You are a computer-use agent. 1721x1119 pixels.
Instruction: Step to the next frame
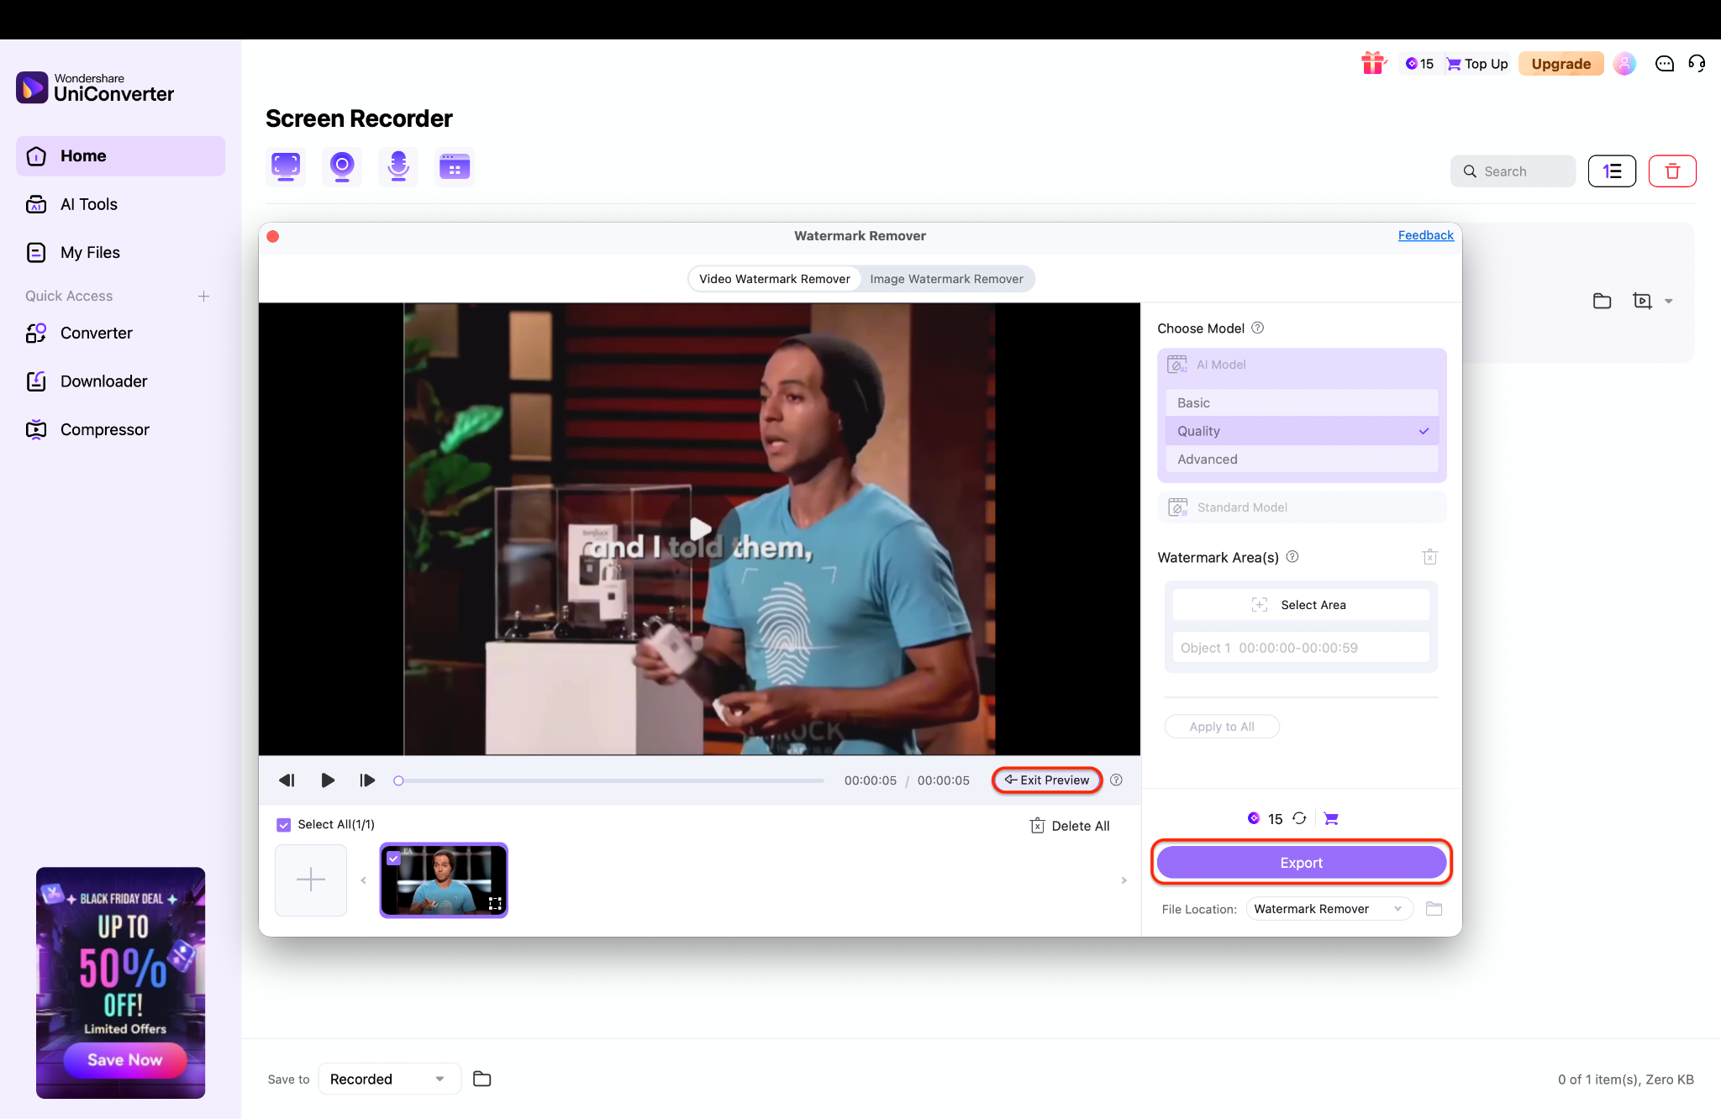click(367, 780)
